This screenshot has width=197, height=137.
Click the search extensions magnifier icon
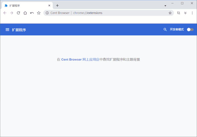165,29
